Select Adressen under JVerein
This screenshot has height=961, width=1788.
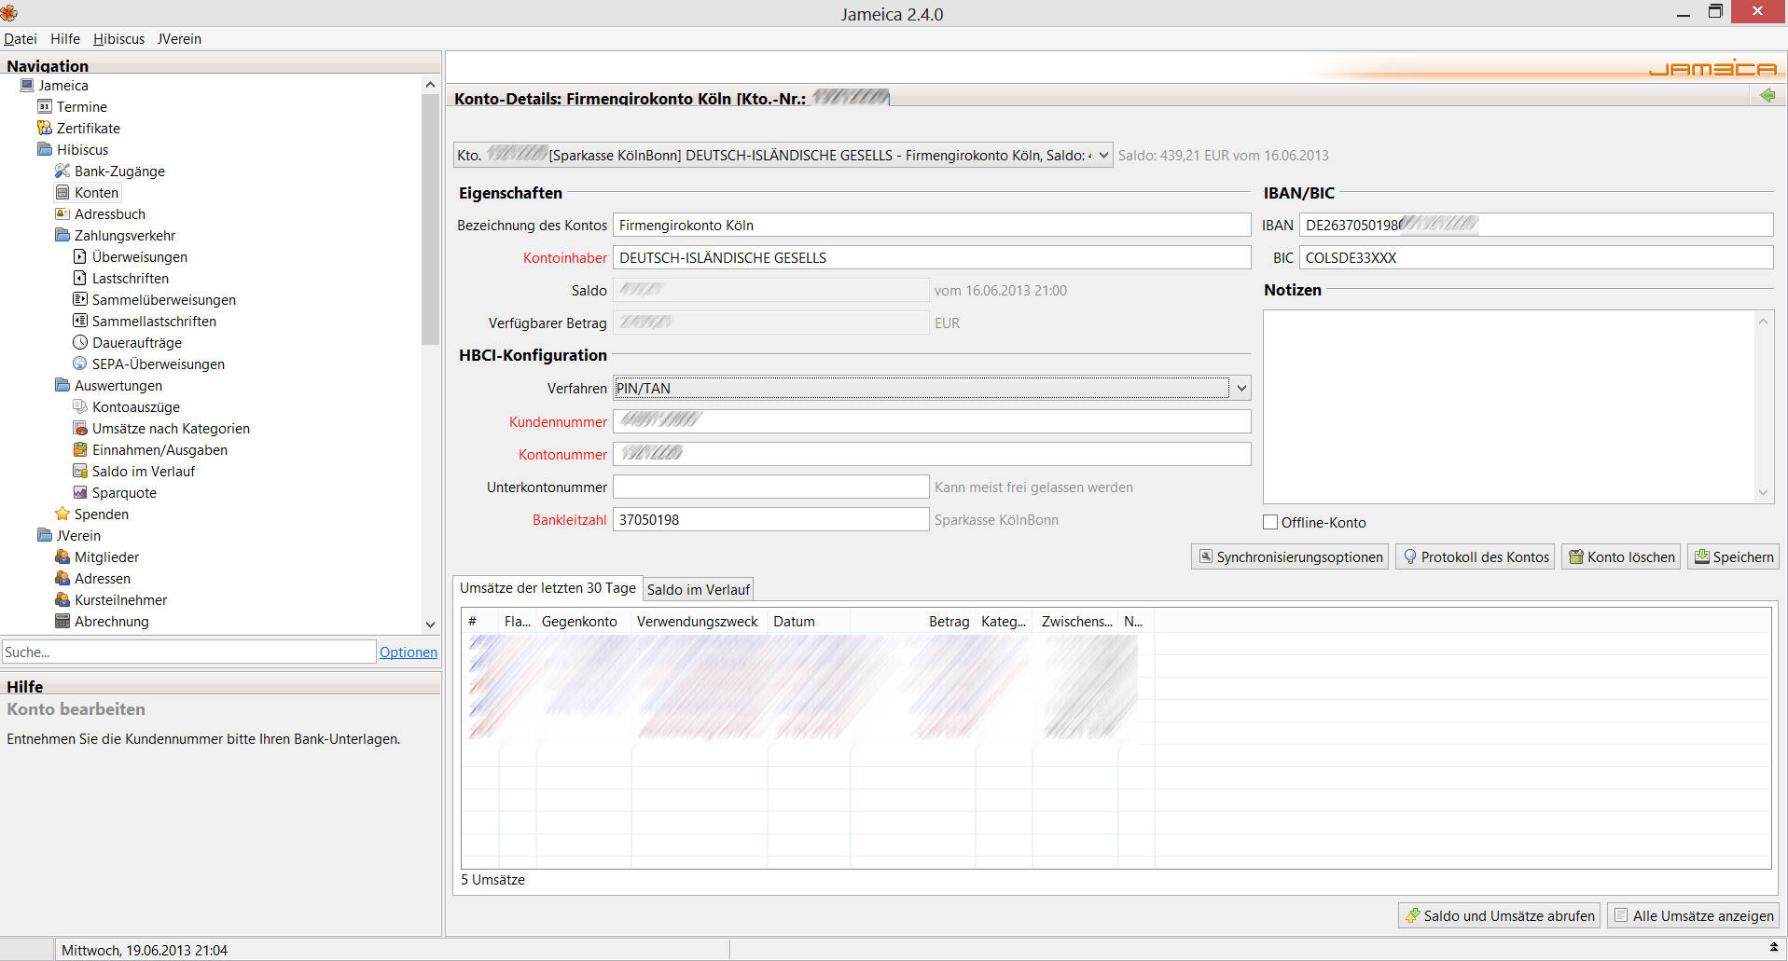[x=103, y=578]
